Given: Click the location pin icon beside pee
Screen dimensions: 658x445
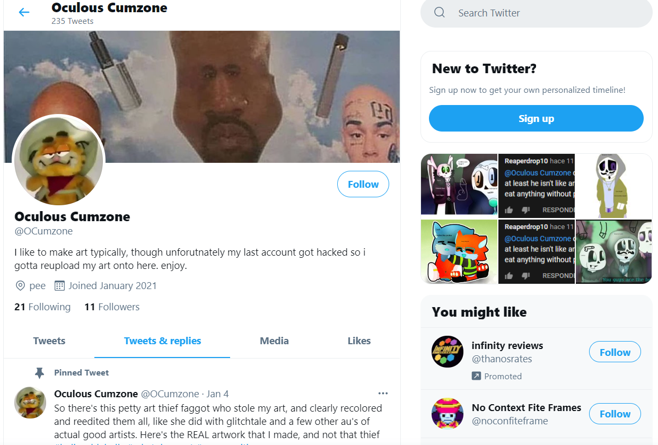Looking at the screenshot, I should [20, 286].
